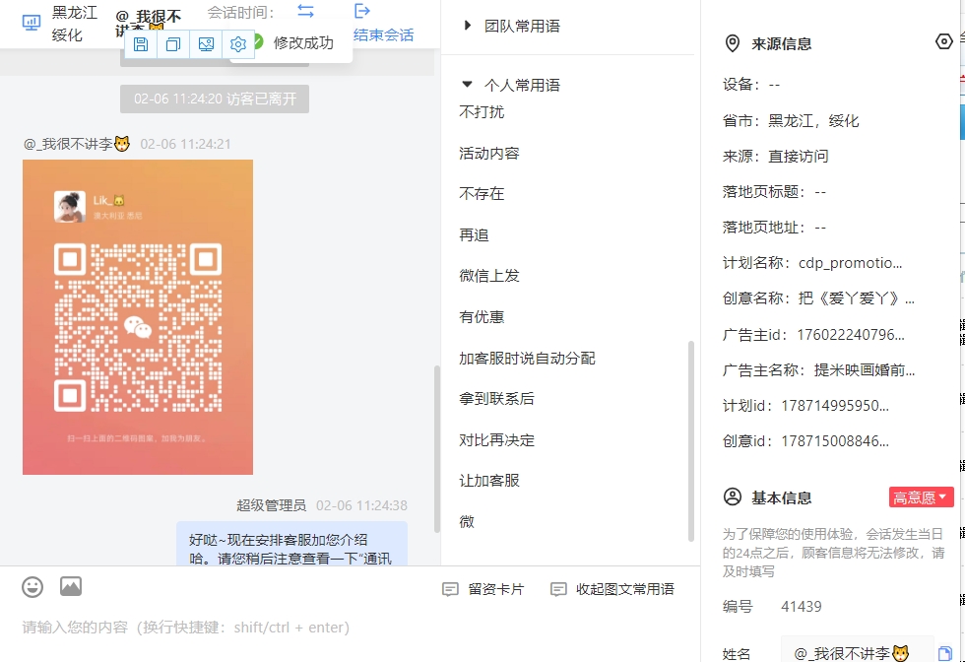Open the QR code image in chat
The width and height of the screenshot is (965, 662).
138,317
